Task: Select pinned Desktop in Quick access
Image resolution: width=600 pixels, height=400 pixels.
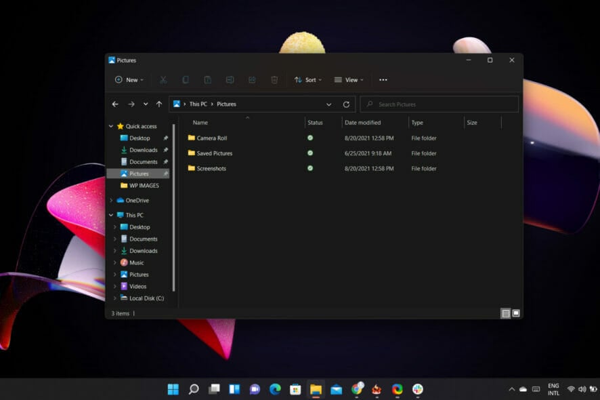Action: (x=140, y=138)
